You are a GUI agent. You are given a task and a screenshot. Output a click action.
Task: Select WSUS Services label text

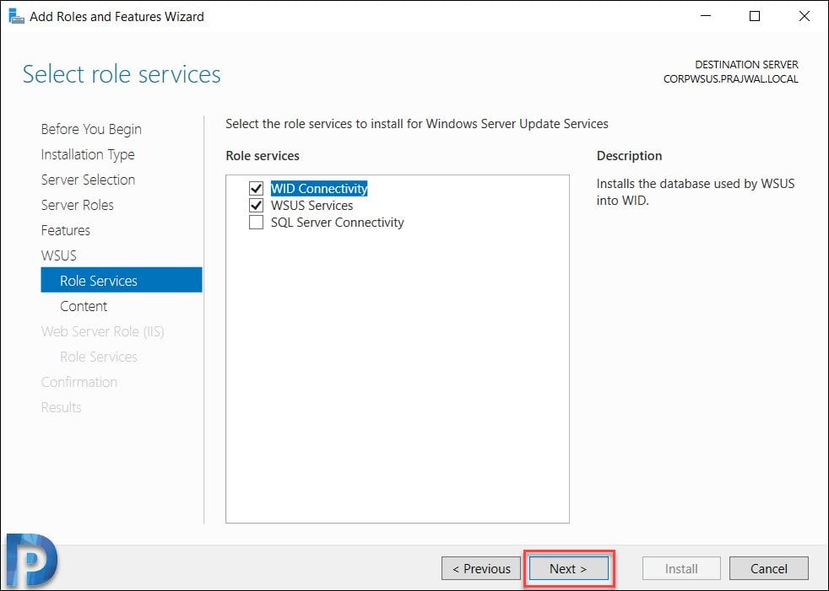(312, 206)
